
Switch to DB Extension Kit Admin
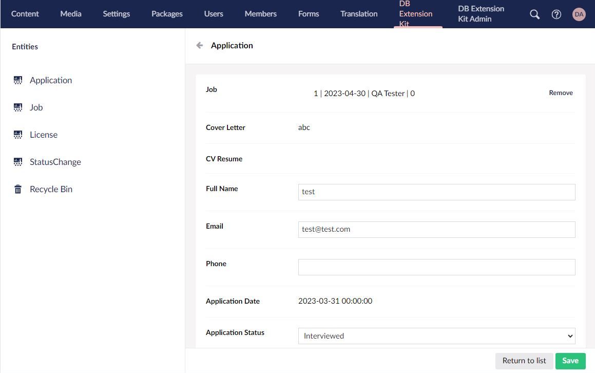click(x=481, y=14)
